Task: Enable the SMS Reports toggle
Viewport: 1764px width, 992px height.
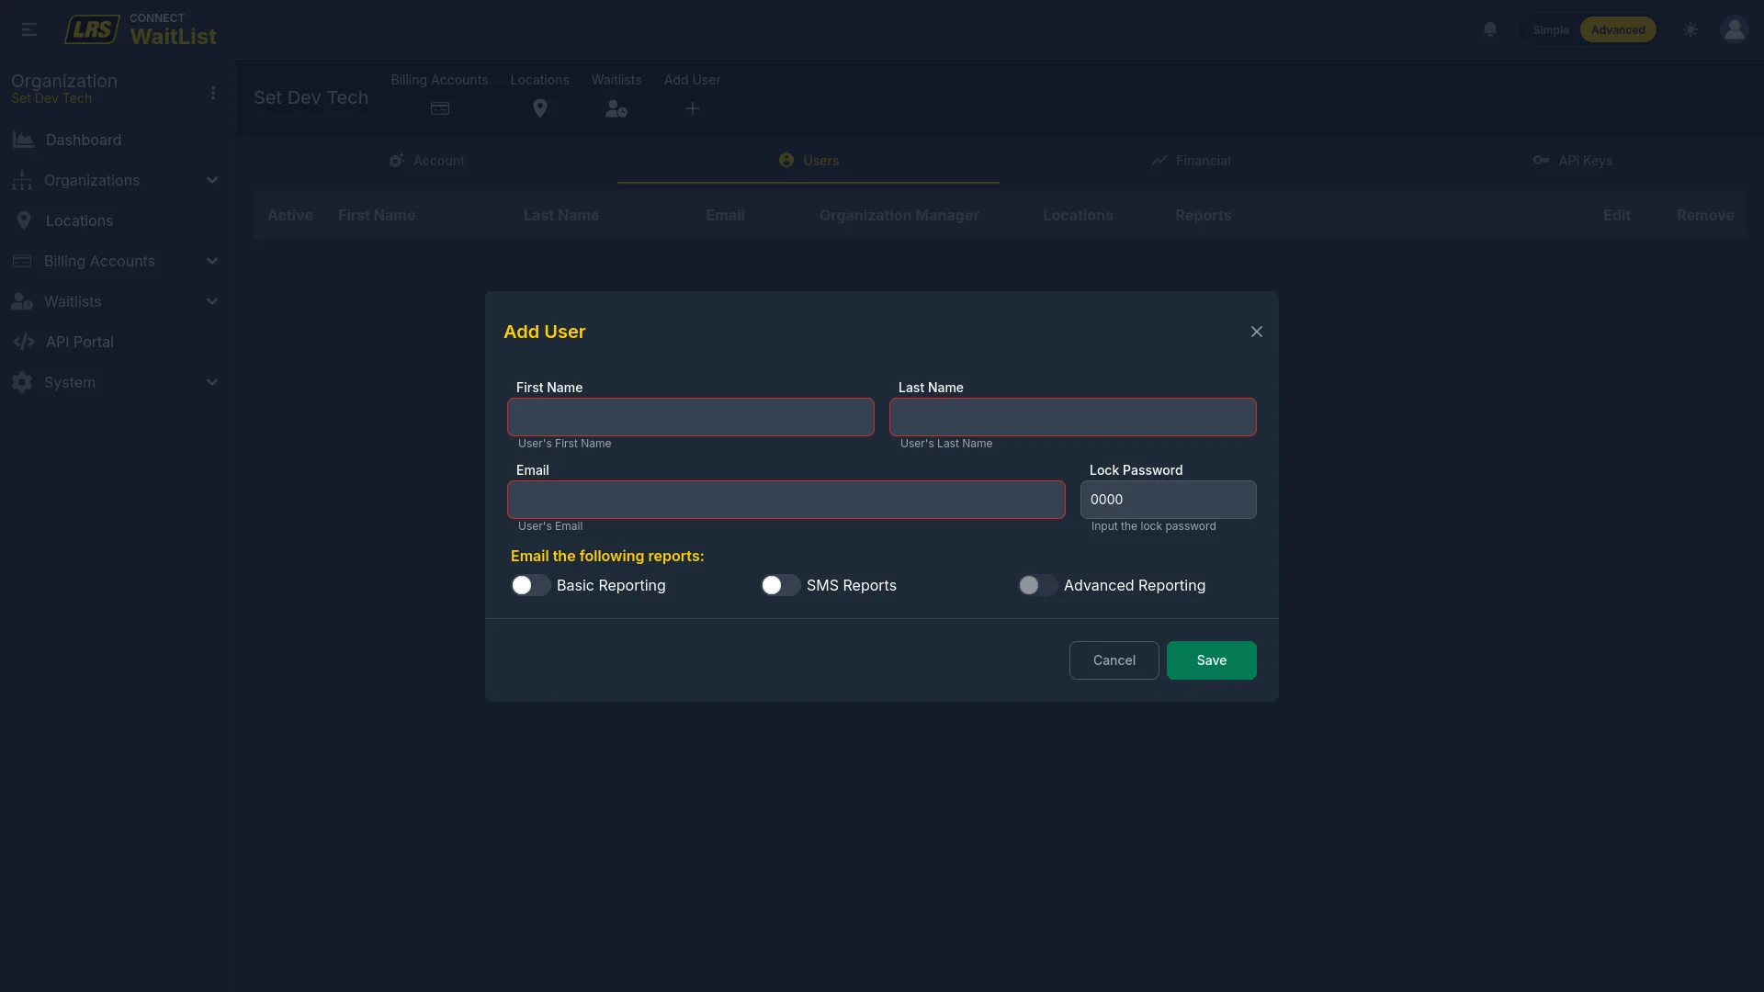Action: tap(780, 585)
